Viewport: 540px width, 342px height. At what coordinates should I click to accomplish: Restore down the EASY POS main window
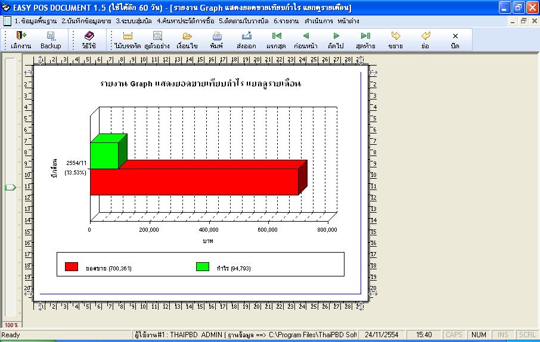(x=519, y=8)
